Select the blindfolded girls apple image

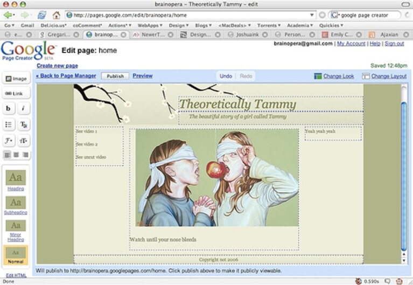coord(217,178)
